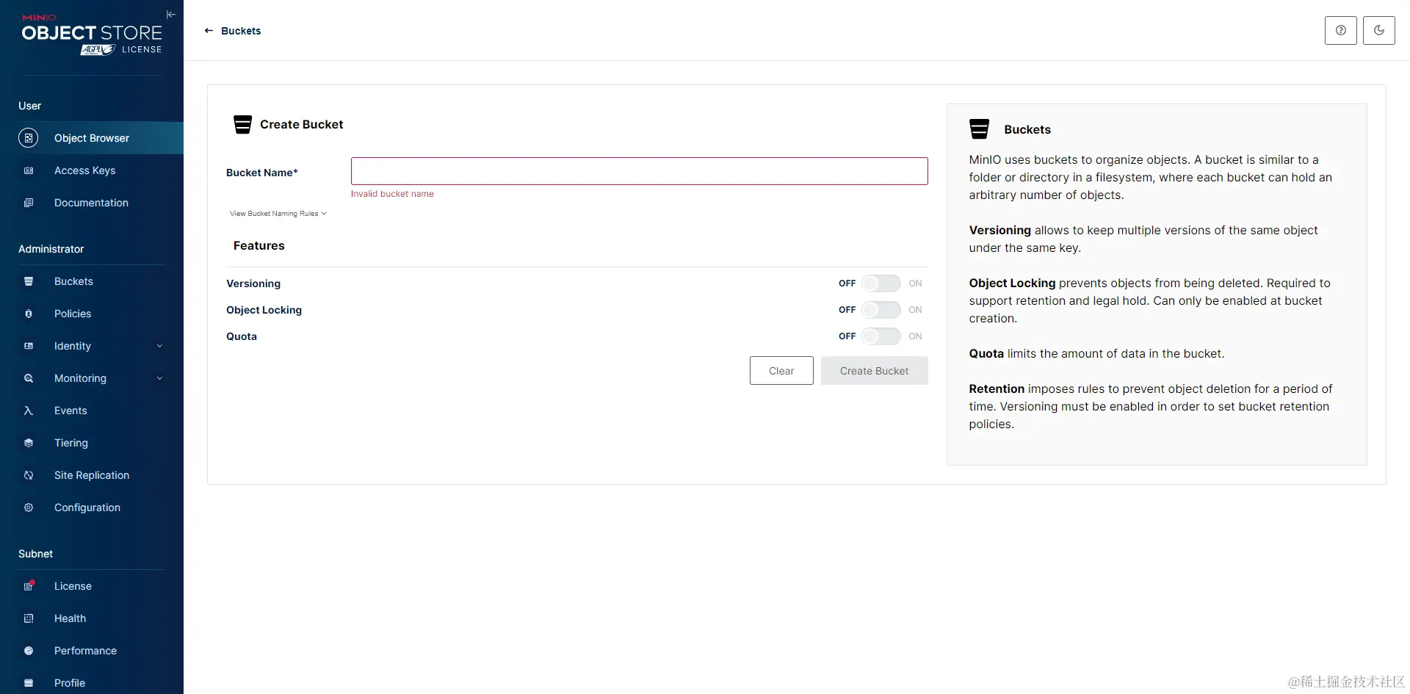The width and height of the screenshot is (1410, 694).
Task: Click the Performance icon in sidebar
Action: [x=29, y=651]
